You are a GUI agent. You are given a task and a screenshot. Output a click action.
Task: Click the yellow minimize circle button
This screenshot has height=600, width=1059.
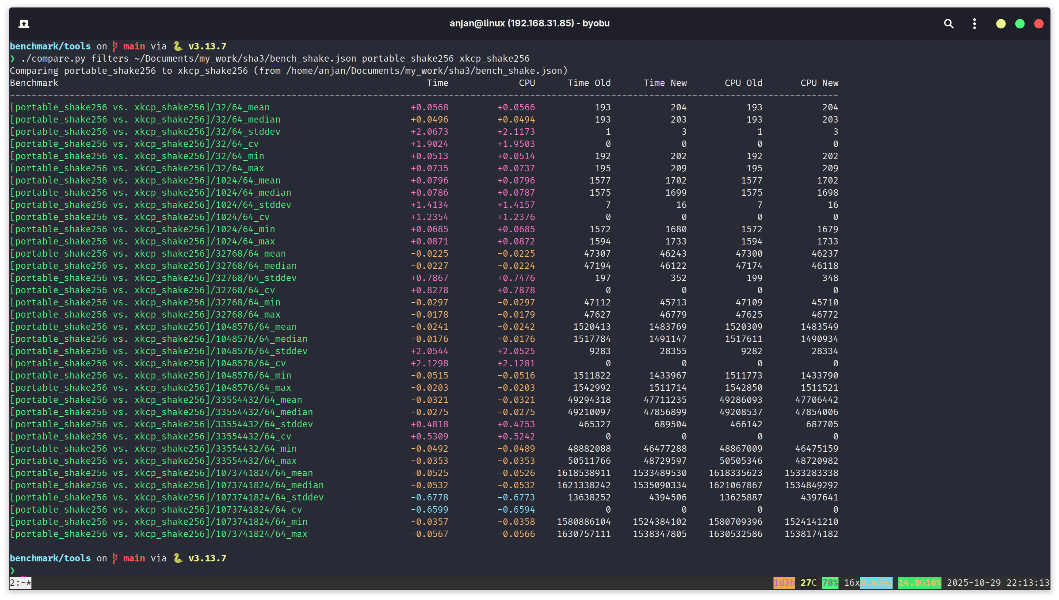click(x=1000, y=23)
